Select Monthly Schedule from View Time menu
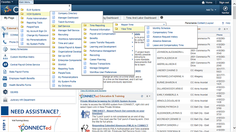236x132 pixels. click(162, 28)
